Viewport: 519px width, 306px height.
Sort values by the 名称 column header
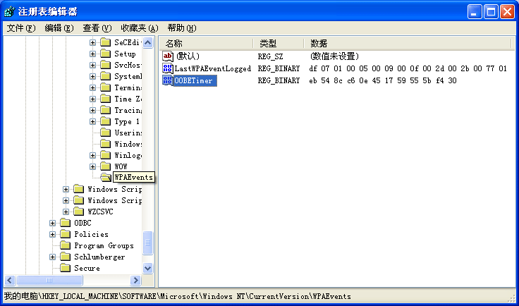204,43
